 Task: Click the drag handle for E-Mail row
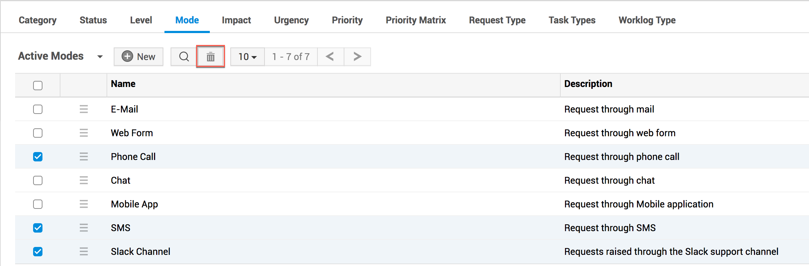click(x=84, y=109)
